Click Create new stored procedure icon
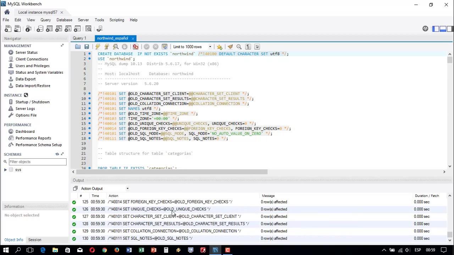Viewport: 454px width, 255px height. (x=68, y=29)
